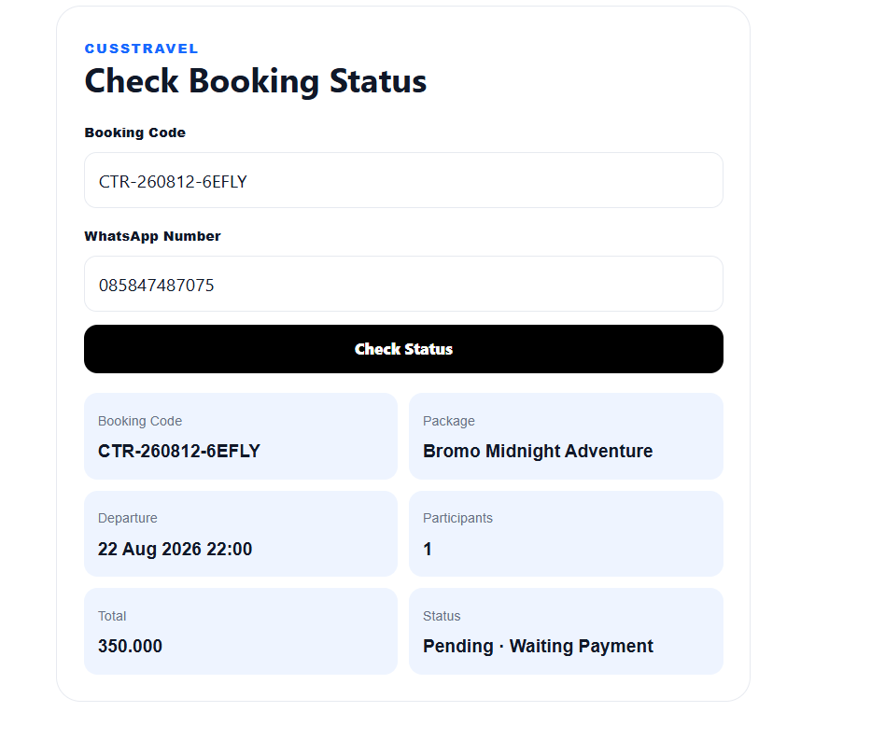Click the Bromo Midnight Adventure package name
Viewport: 871px width, 754px height.
(538, 452)
